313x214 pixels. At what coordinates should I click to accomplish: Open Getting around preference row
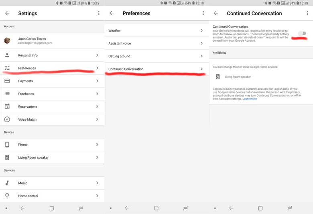point(156,56)
